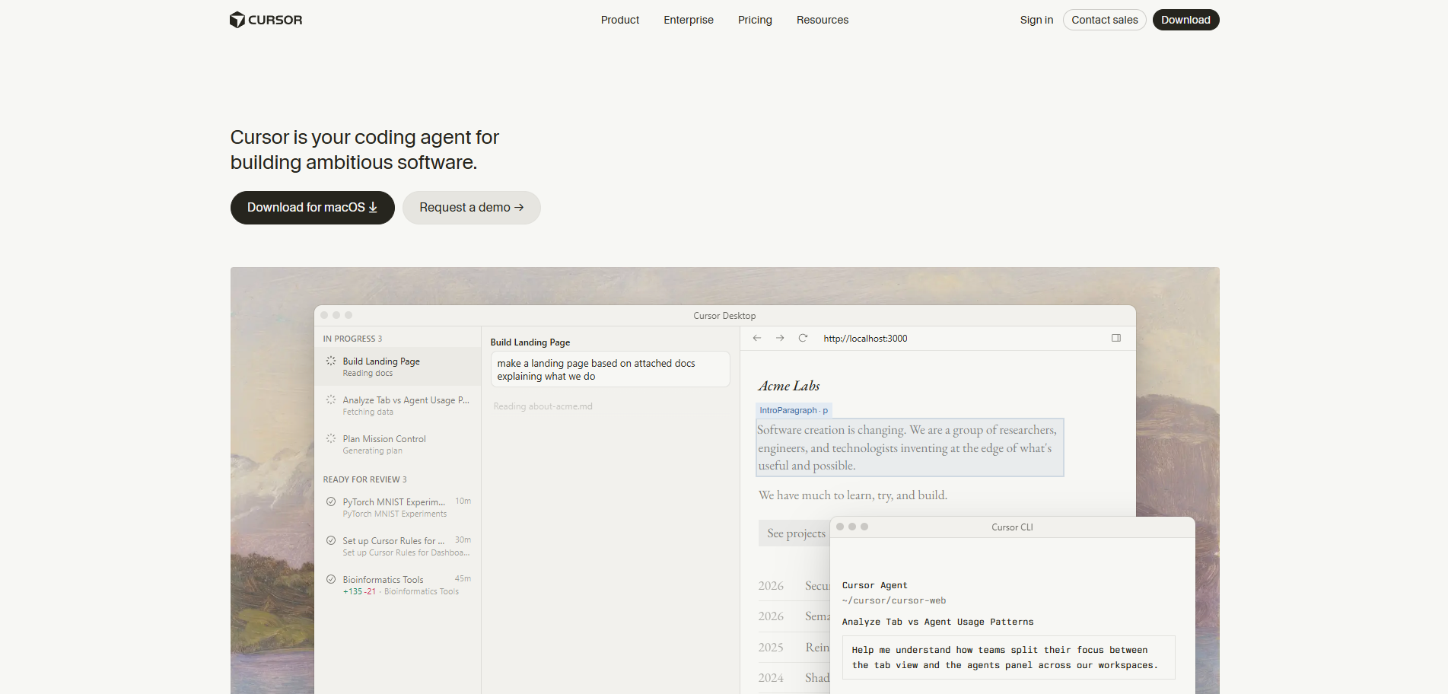Click the Build Landing Page chat heading
Image resolution: width=1448 pixels, height=694 pixels.
(530, 342)
